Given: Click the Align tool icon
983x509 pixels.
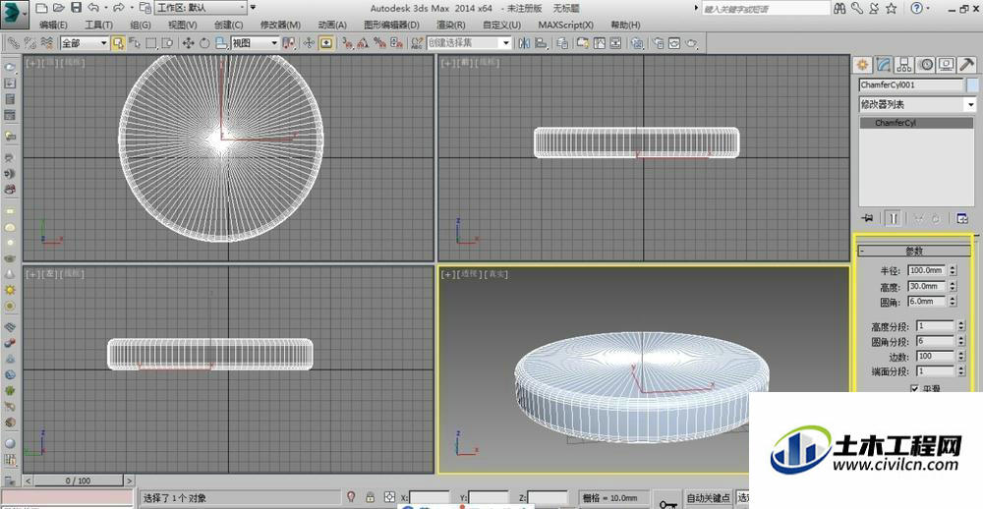Looking at the screenshot, I should click(541, 42).
